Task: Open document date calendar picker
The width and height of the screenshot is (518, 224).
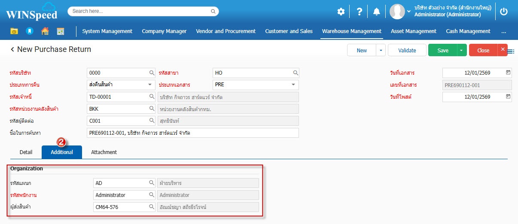Action: pos(508,73)
